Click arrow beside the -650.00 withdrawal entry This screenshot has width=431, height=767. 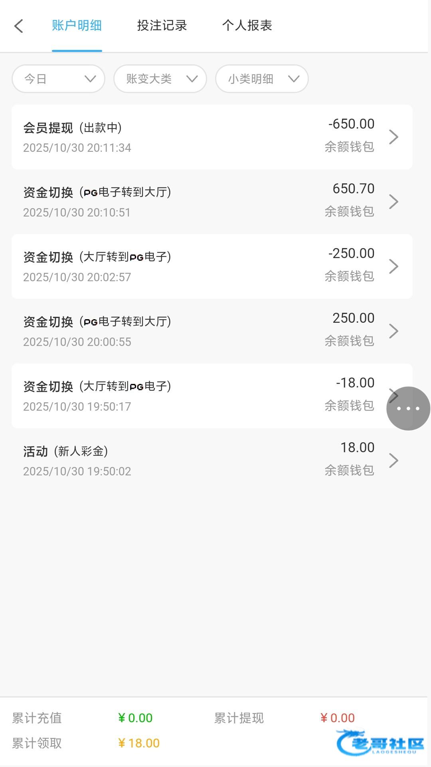(393, 137)
